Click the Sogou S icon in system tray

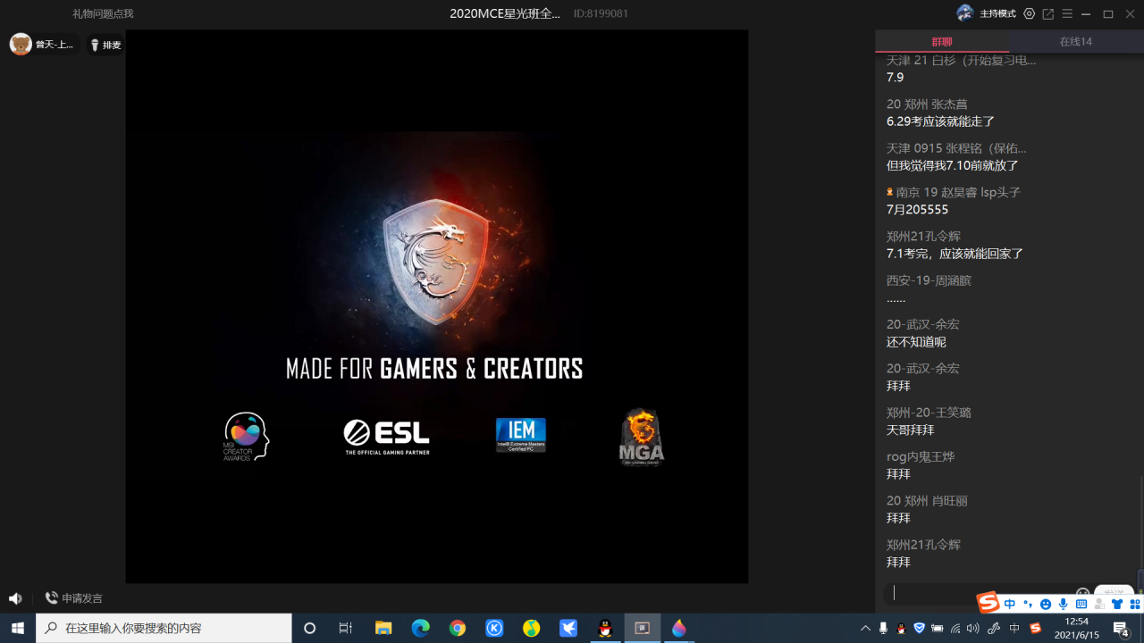[1035, 628]
